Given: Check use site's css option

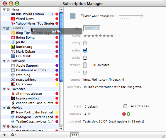Looking at the screenshot, I should pos(125,106).
